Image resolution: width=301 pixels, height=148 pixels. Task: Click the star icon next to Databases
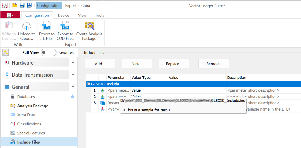(72, 97)
